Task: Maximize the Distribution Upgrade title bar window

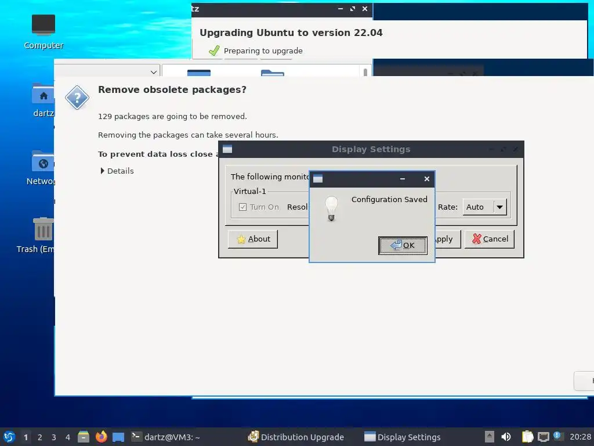Action: click(353, 9)
